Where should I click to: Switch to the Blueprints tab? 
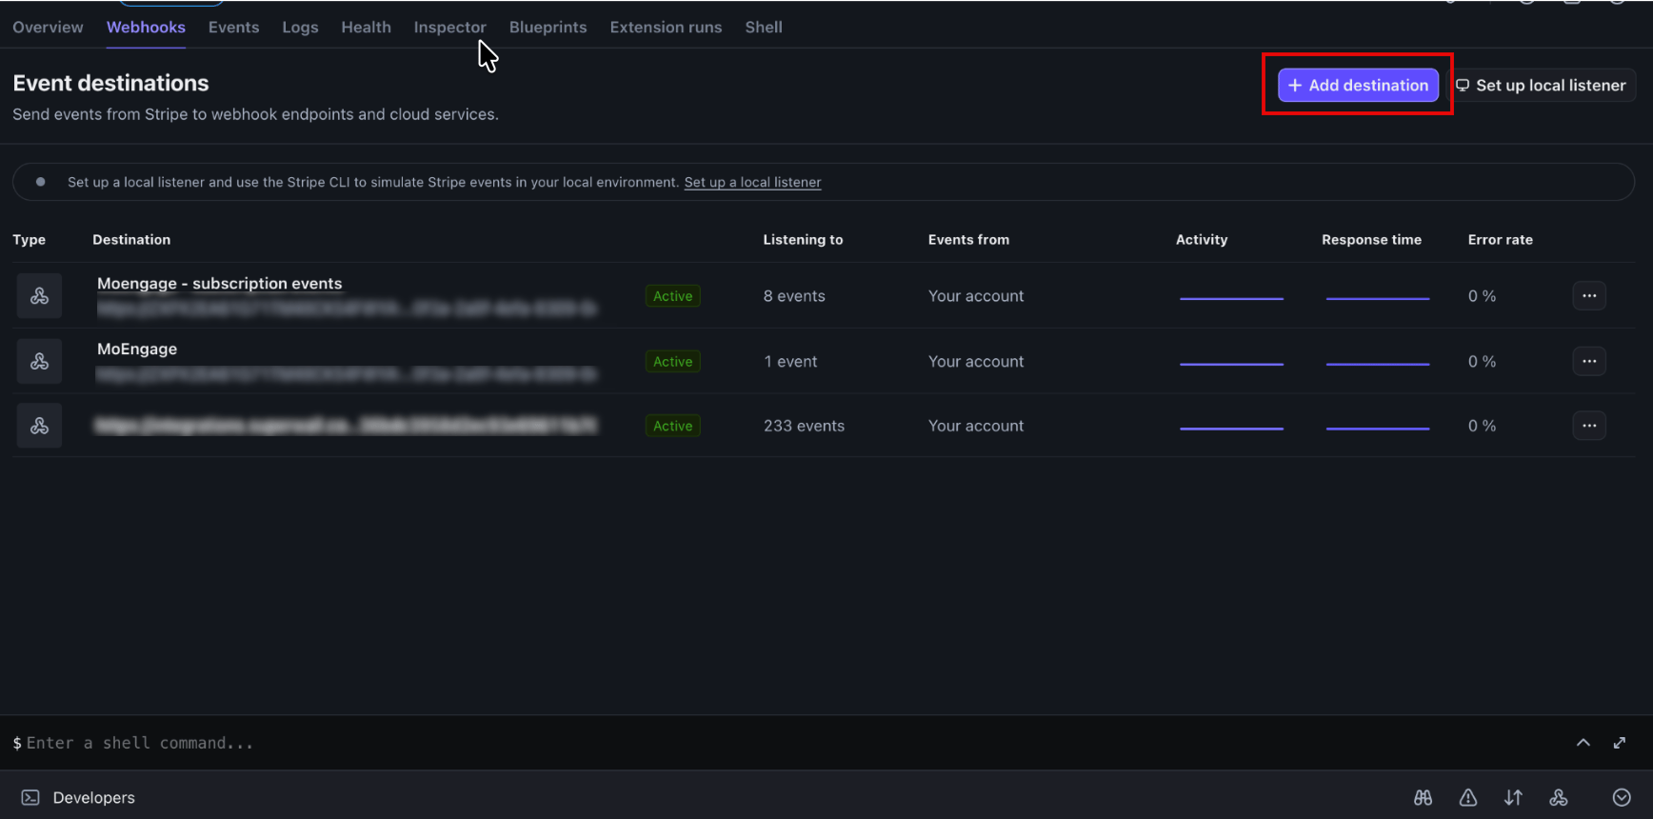(548, 28)
